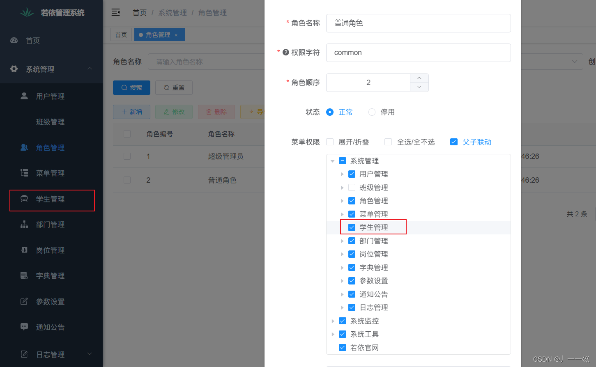Select the 停用 status radio button

coord(372,112)
